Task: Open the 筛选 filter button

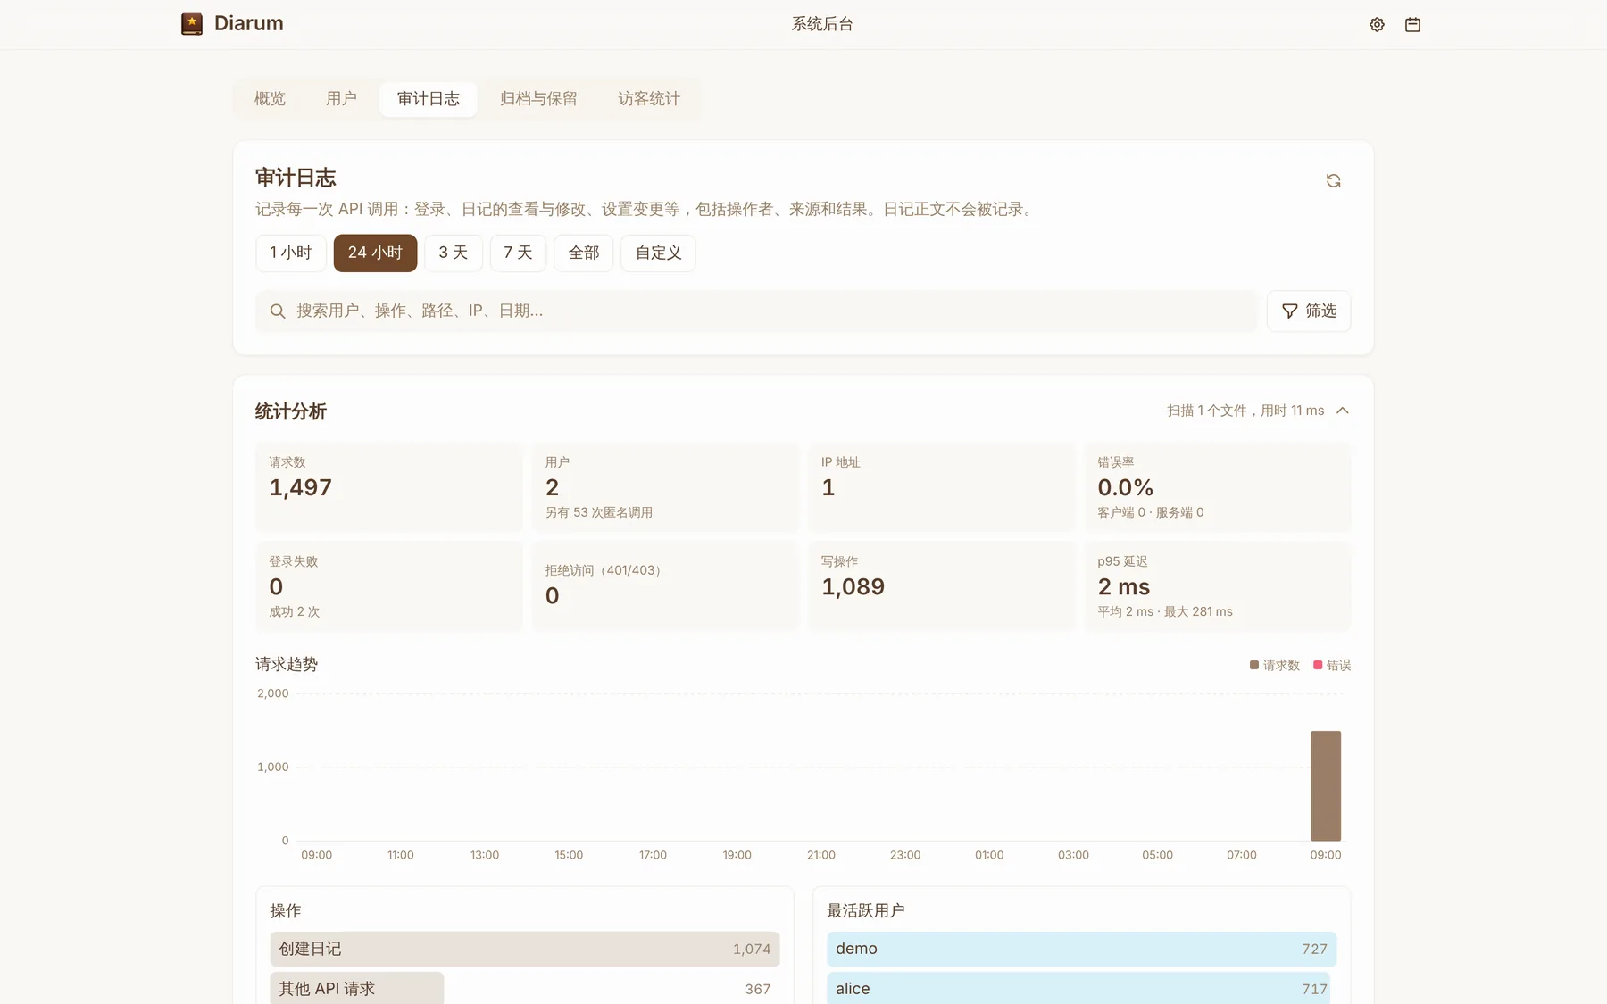Action: click(x=1309, y=311)
